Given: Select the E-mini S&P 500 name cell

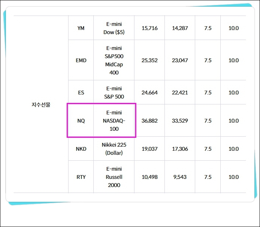Looking at the screenshot, I should pyautogui.click(x=114, y=92).
